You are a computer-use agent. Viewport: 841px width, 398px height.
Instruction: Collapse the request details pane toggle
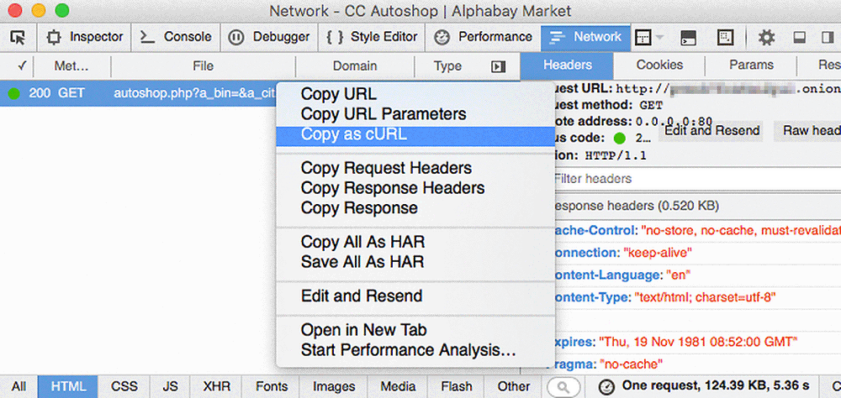pos(498,66)
